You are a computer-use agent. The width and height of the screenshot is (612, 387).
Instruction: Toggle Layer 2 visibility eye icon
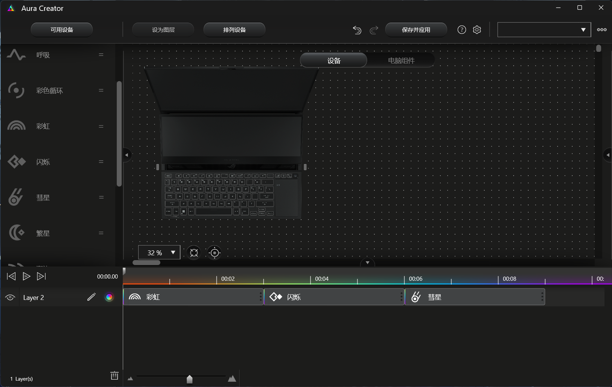[x=10, y=297]
